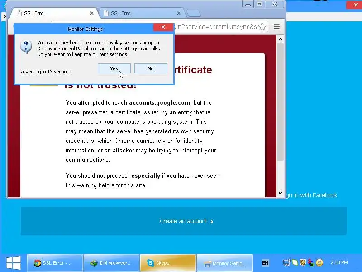
Task: Open the Windows Start button
Action: point(14,263)
